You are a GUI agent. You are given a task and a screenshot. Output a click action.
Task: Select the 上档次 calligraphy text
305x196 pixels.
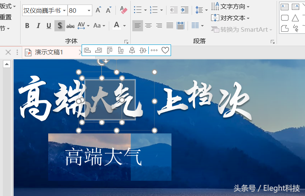[204, 100]
